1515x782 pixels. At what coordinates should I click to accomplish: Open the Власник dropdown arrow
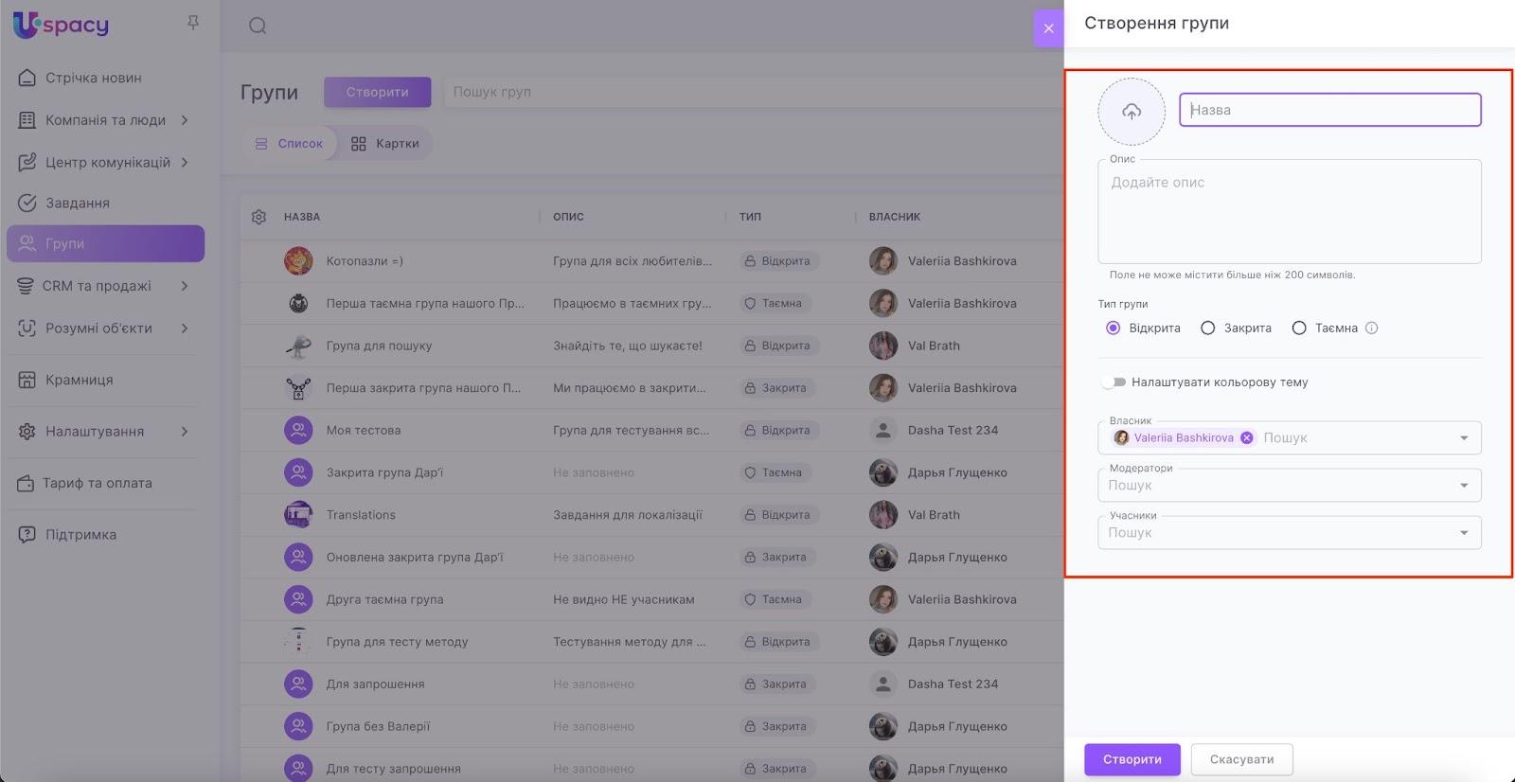1464,438
